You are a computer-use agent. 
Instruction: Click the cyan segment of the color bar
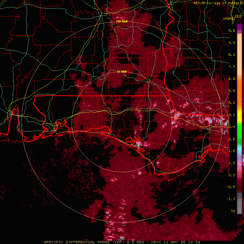(239, 149)
